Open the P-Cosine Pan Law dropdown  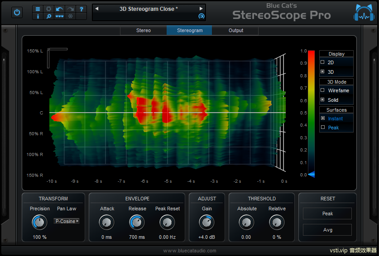coord(67,221)
